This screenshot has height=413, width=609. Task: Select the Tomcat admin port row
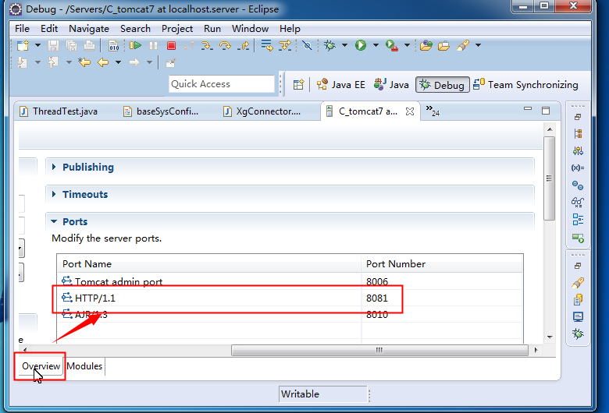(290, 281)
